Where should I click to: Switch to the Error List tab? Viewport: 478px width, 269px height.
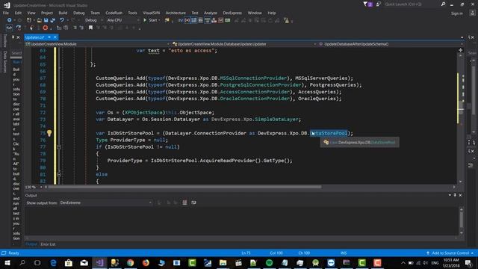pos(48,244)
